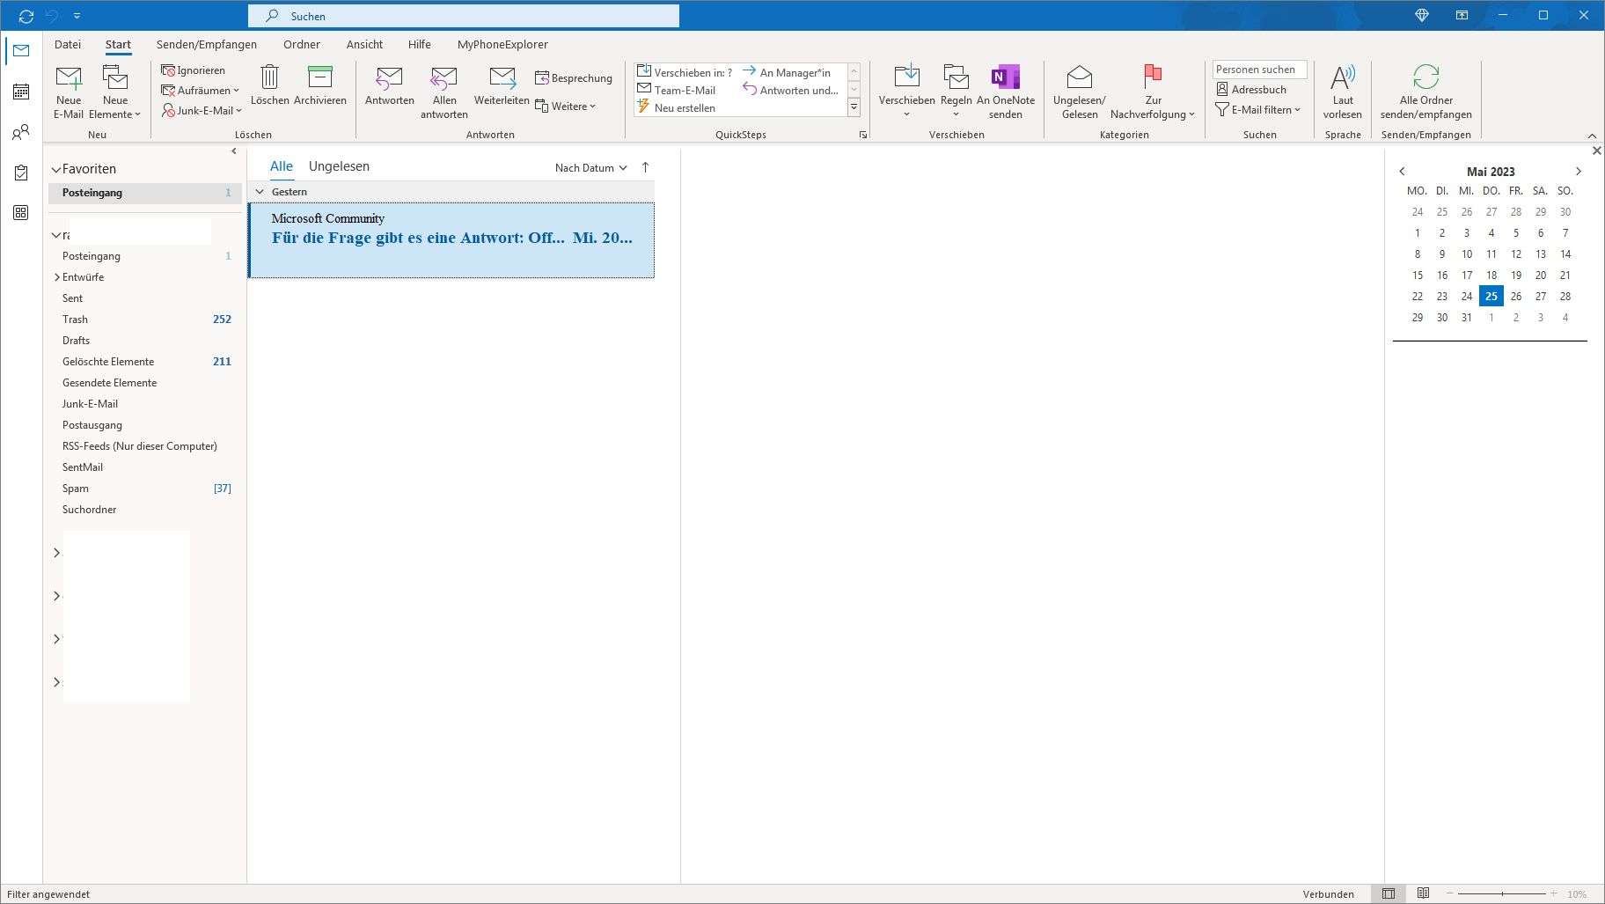Switch to Senden/Empfangen tab
1605x904 pixels.
click(207, 44)
